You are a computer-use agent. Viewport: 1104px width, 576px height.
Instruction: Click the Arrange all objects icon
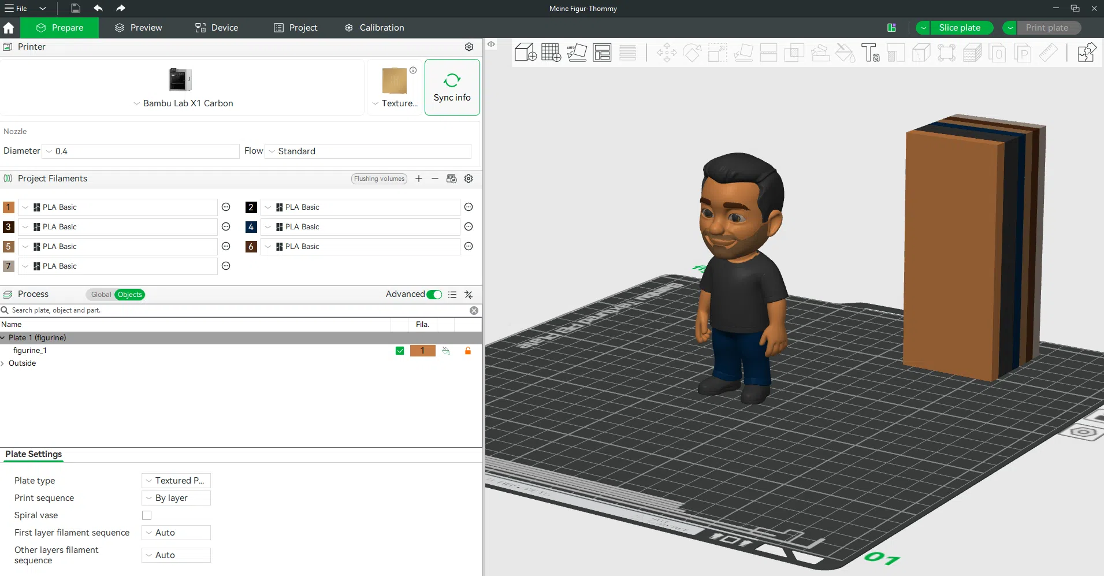pyautogui.click(x=602, y=53)
